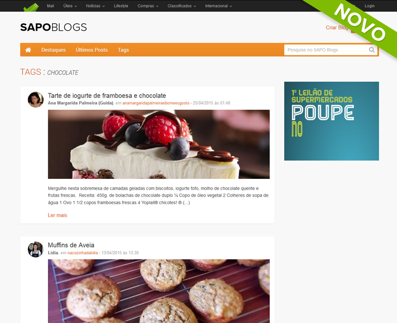Open Ana Margarida Palmeira's avatar
This screenshot has width=397, height=323.
pos(36,100)
